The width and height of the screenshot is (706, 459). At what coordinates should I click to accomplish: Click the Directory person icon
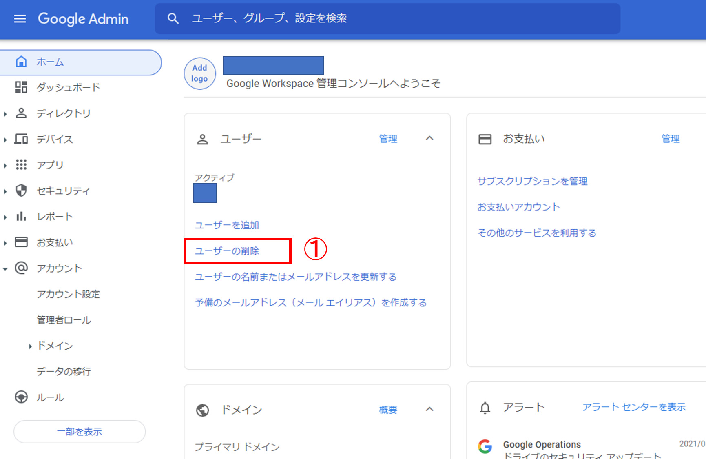[21, 113]
